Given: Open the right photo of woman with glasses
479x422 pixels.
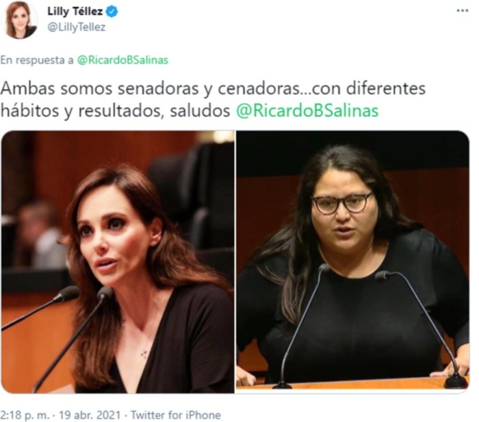Looking at the screenshot, I should pyautogui.click(x=352, y=262).
